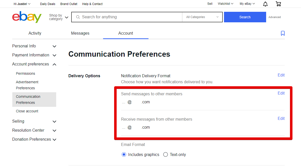
Task: Expand the Selling section
Action: point(34,121)
